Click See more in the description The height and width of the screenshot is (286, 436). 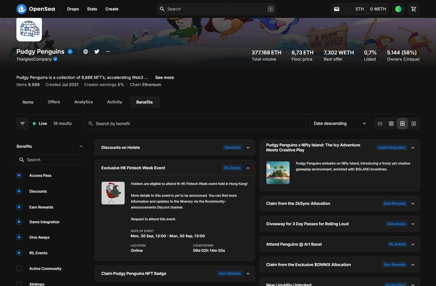[x=165, y=78]
